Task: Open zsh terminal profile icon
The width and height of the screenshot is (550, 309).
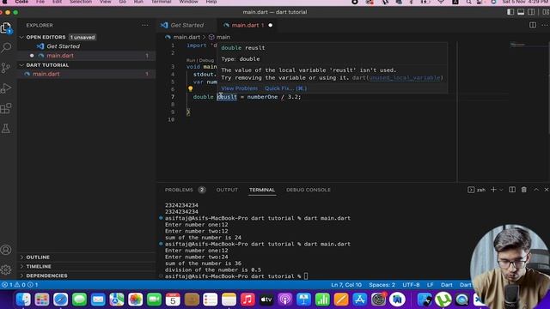Action: point(471,190)
